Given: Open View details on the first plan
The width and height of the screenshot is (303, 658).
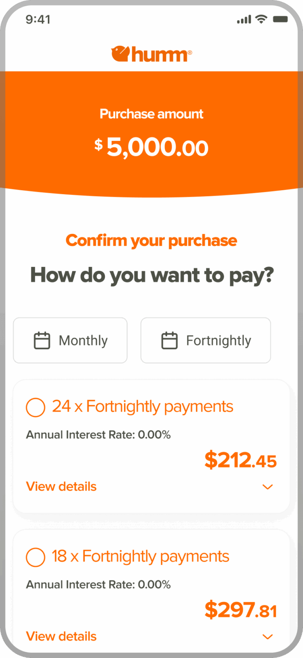Looking at the screenshot, I should (x=61, y=486).
